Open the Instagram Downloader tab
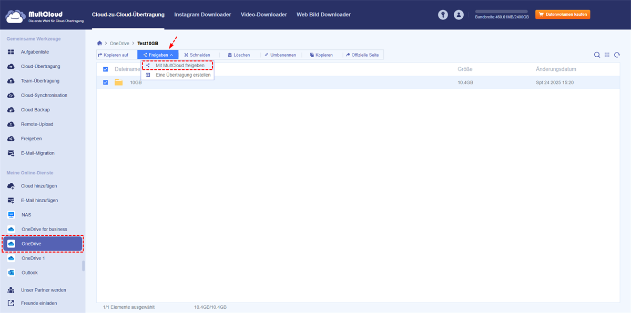The height and width of the screenshot is (313, 631). coord(202,15)
